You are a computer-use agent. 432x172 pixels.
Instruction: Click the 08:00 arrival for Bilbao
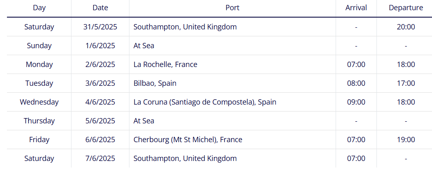[x=356, y=83]
